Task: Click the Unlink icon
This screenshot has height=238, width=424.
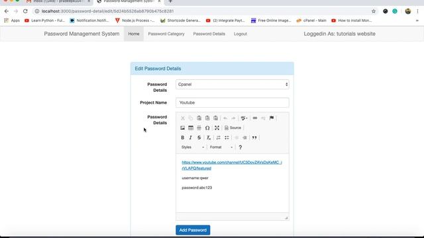Action: point(263,118)
